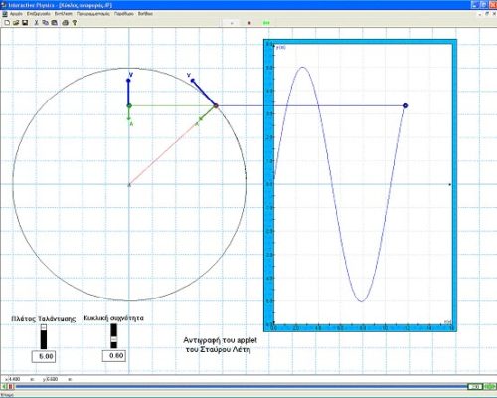Screen dimensions: 497x398
Task: Click the Help question mark icon
Action: (75, 23)
